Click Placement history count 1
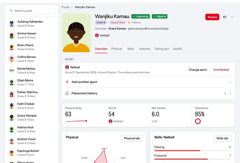The height and width of the screenshot is (163, 240). [225, 93]
